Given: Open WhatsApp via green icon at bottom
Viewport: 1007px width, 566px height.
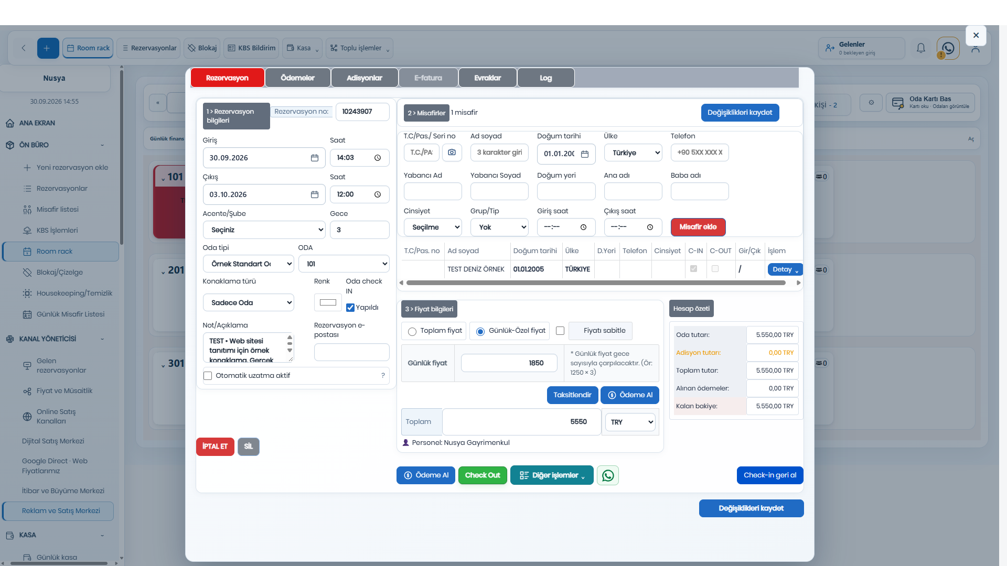Looking at the screenshot, I should coord(608,475).
